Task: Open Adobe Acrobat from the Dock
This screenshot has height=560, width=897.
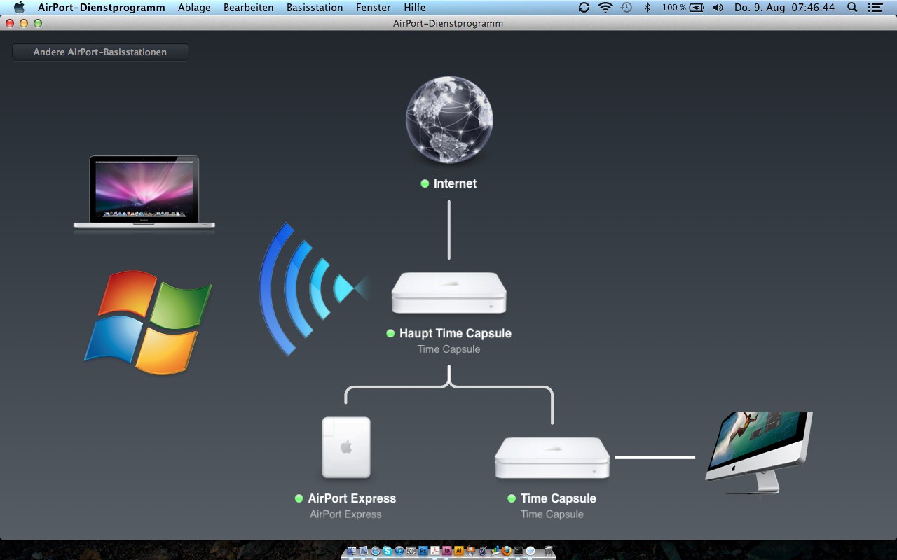Action: point(435,551)
